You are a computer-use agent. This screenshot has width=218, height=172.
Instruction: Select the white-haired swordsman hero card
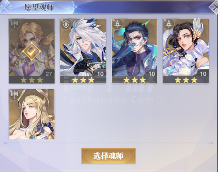(x=83, y=51)
